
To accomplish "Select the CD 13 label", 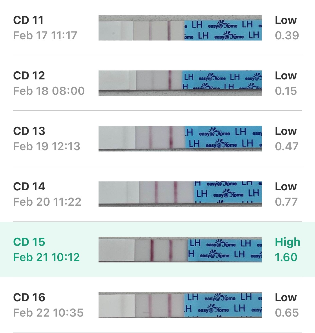I will (x=29, y=131).
